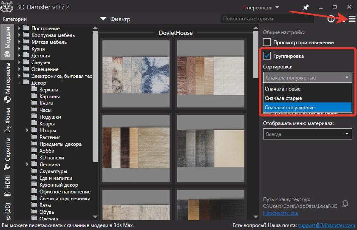Open the Построение folder icon
The image size is (357, 230).
[26, 28]
